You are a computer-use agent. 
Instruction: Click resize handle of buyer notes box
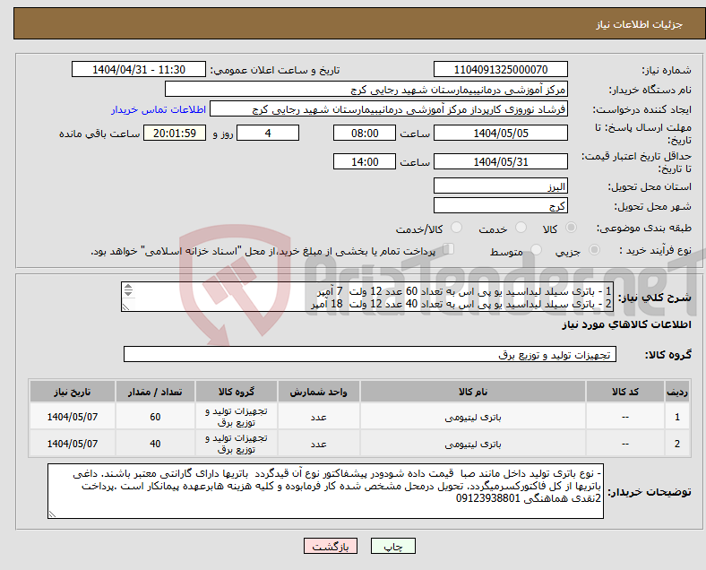53,514
